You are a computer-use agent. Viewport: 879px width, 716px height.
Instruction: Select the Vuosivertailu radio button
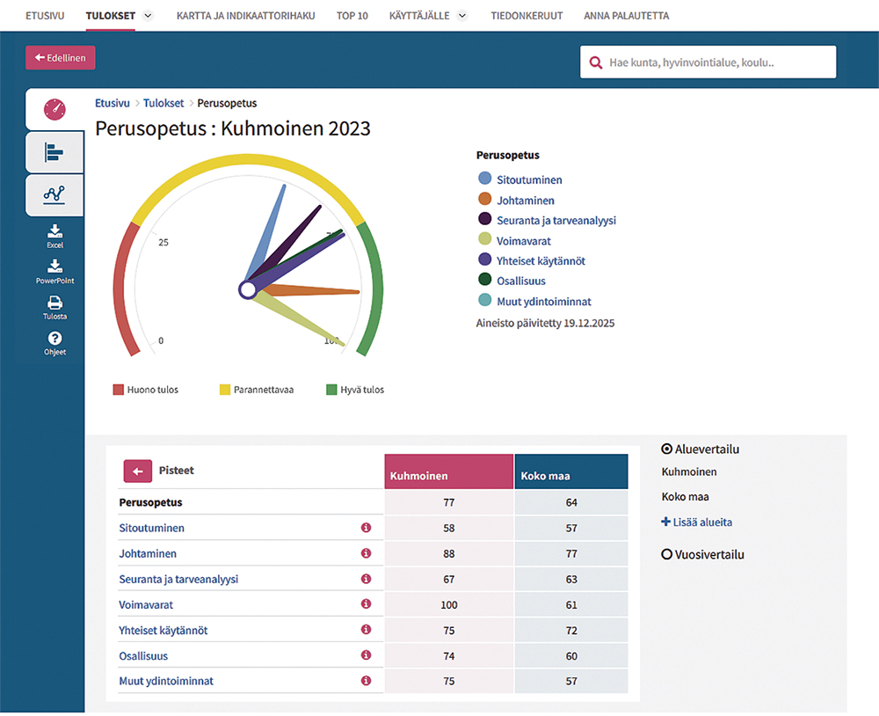pyautogui.click(x=667, y=555)
